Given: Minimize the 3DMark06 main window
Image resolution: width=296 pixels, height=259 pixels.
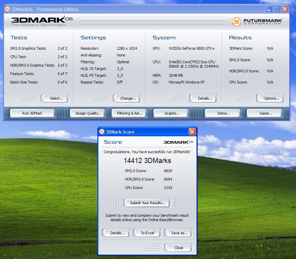Looking at the screenshot, I should click(x=269, y=9).
